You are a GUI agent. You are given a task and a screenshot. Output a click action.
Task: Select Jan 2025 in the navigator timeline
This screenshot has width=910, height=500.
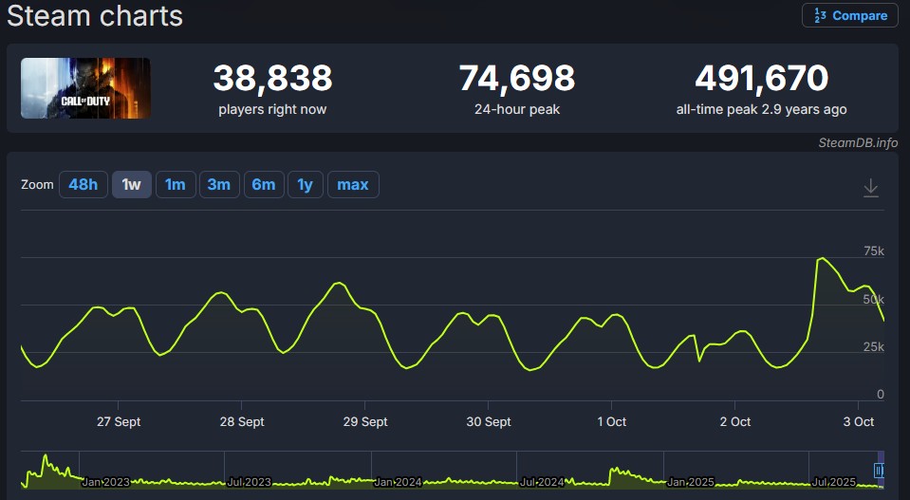(x=691, y=482)
